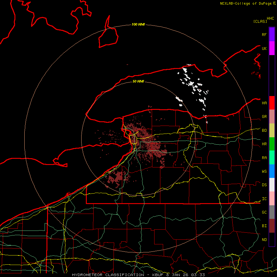The width and height of the screenshot is (277, 277).
Task: Click the UK magenta legend color swatch
Action: [272, 48]
